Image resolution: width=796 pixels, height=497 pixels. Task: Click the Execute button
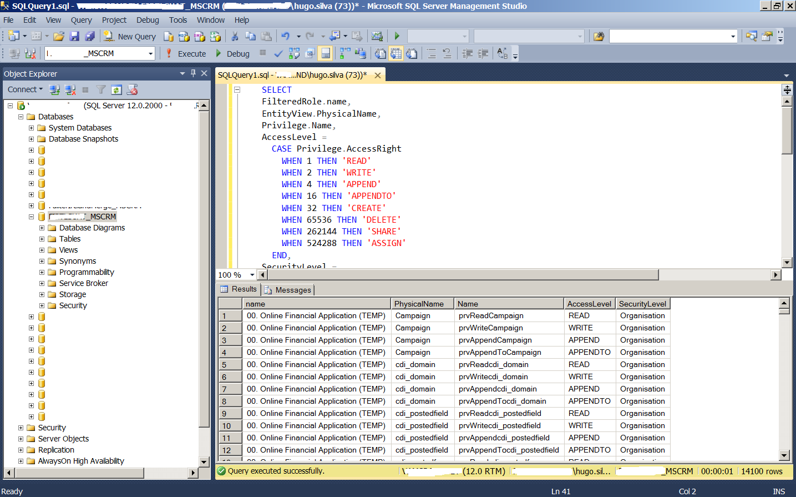point(186,53)
